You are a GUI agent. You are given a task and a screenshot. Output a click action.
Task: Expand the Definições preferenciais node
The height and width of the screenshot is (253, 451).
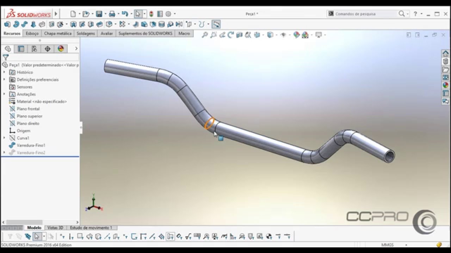pyautogui.click(x=4, y=79)
